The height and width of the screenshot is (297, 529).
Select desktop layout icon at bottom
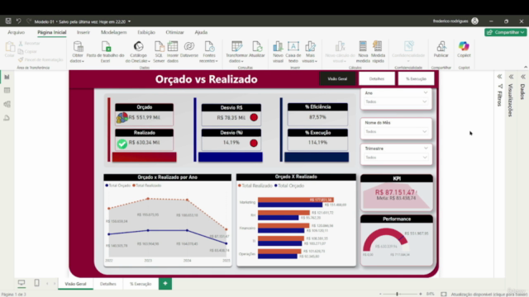tap(21, 283)
